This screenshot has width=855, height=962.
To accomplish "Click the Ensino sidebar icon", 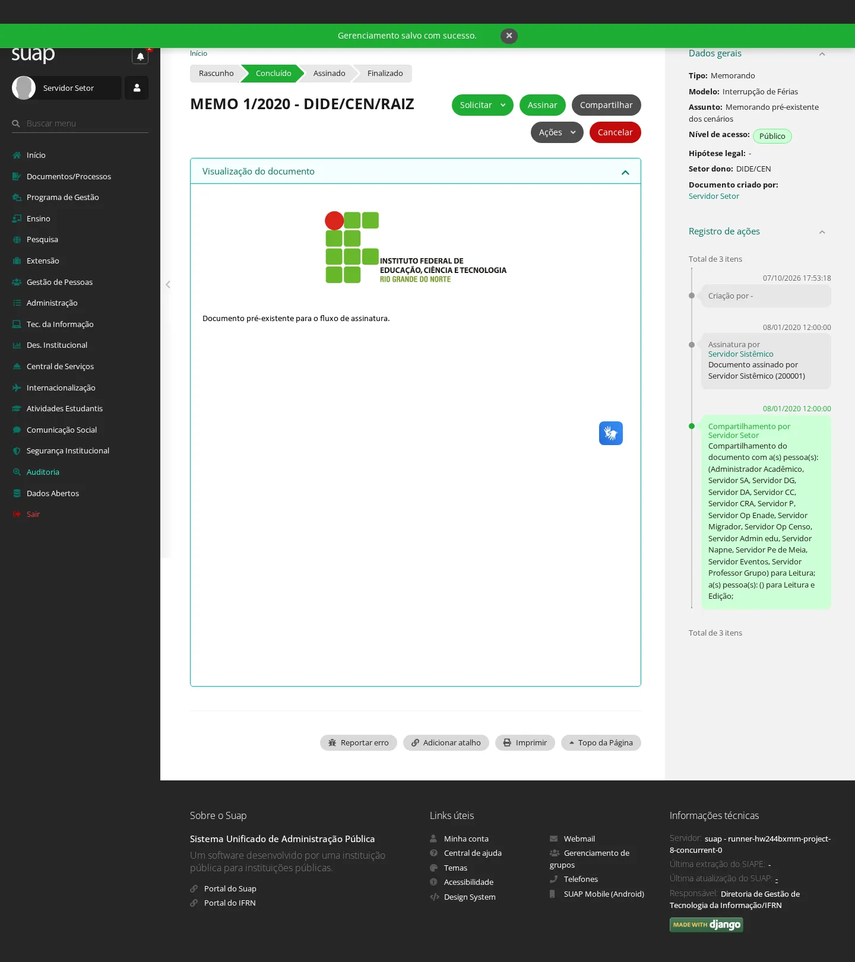I will tap(17, 218).
